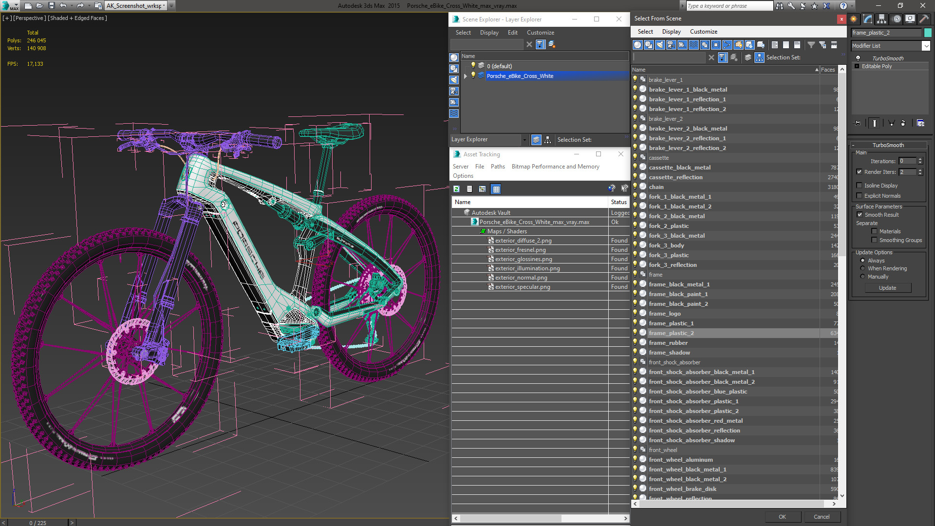Click Select Invert icon in Select From Scene

(797, 45)
